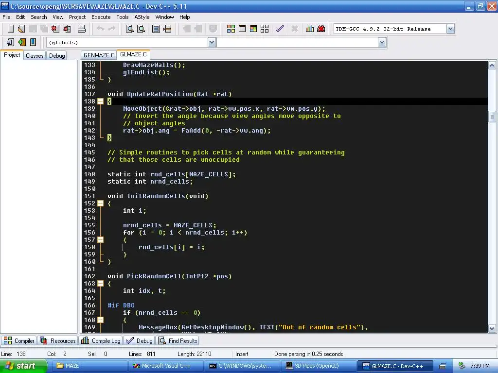Viewport: 498px width, 373px height.
Task: Click the editor scrollbar up arrow
Action: point(492,66)
